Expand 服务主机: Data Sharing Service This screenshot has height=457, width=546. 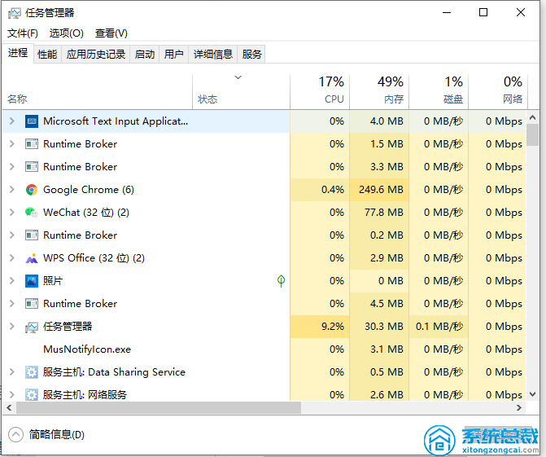[12, 372]
